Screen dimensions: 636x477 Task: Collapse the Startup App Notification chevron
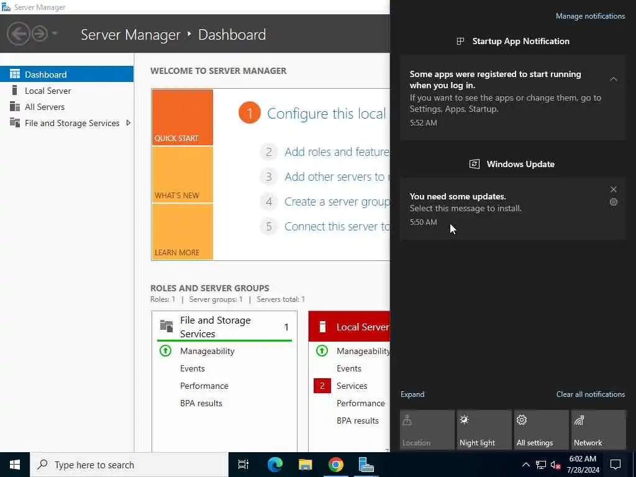click(613, 79)
